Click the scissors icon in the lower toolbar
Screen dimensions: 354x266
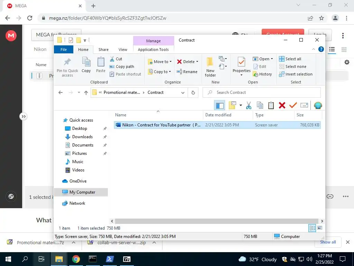pyautogui.click(x=249, y=105)
